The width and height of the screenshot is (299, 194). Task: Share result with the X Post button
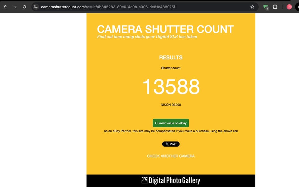pyautogui.click(x=171, y=144)
